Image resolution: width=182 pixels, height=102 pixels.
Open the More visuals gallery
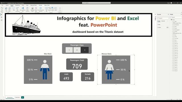point(9,9)
